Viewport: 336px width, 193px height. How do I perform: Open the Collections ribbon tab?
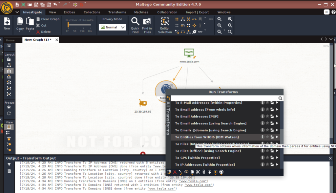click(92, 12)
